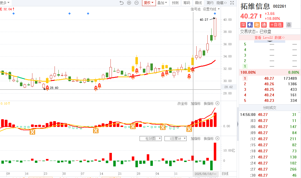Close the MACD indicator panel with the X

(x=217, y=103)
